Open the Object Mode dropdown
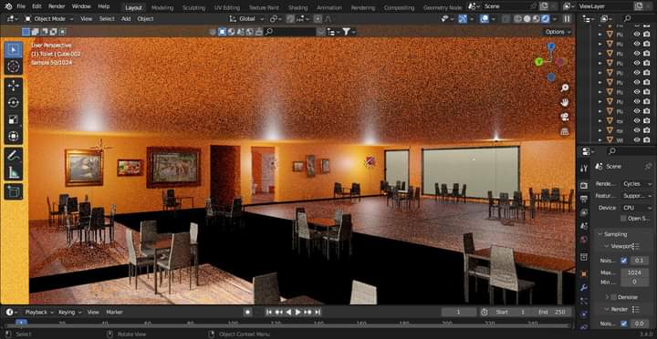Image resolution: width=657 pixels, height=339 pixels. (x=48, y=19)
